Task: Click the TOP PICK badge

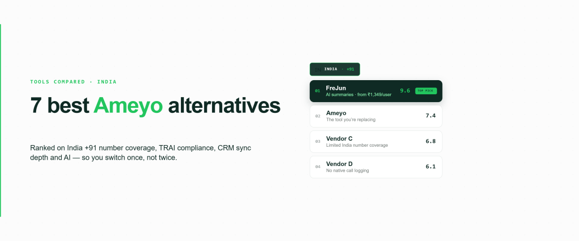Action: [426, 91]
